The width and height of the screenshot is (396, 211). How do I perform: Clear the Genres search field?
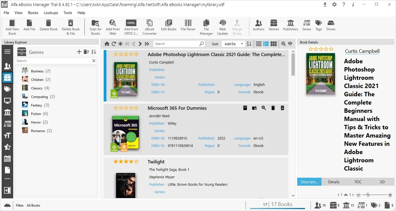tap(94, 61)
